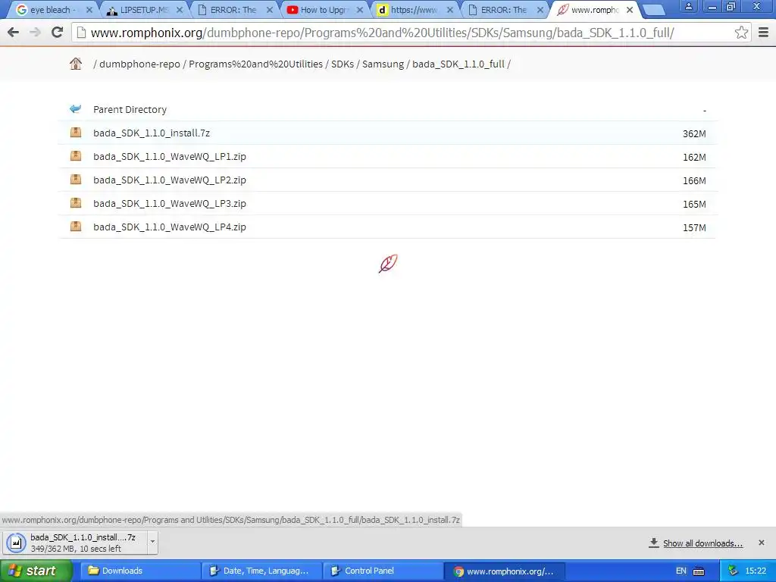Open the SDKs breadcrumb link
Image resolution: width=776 pixels, height=582 pixels.
[x=343, y=64]
